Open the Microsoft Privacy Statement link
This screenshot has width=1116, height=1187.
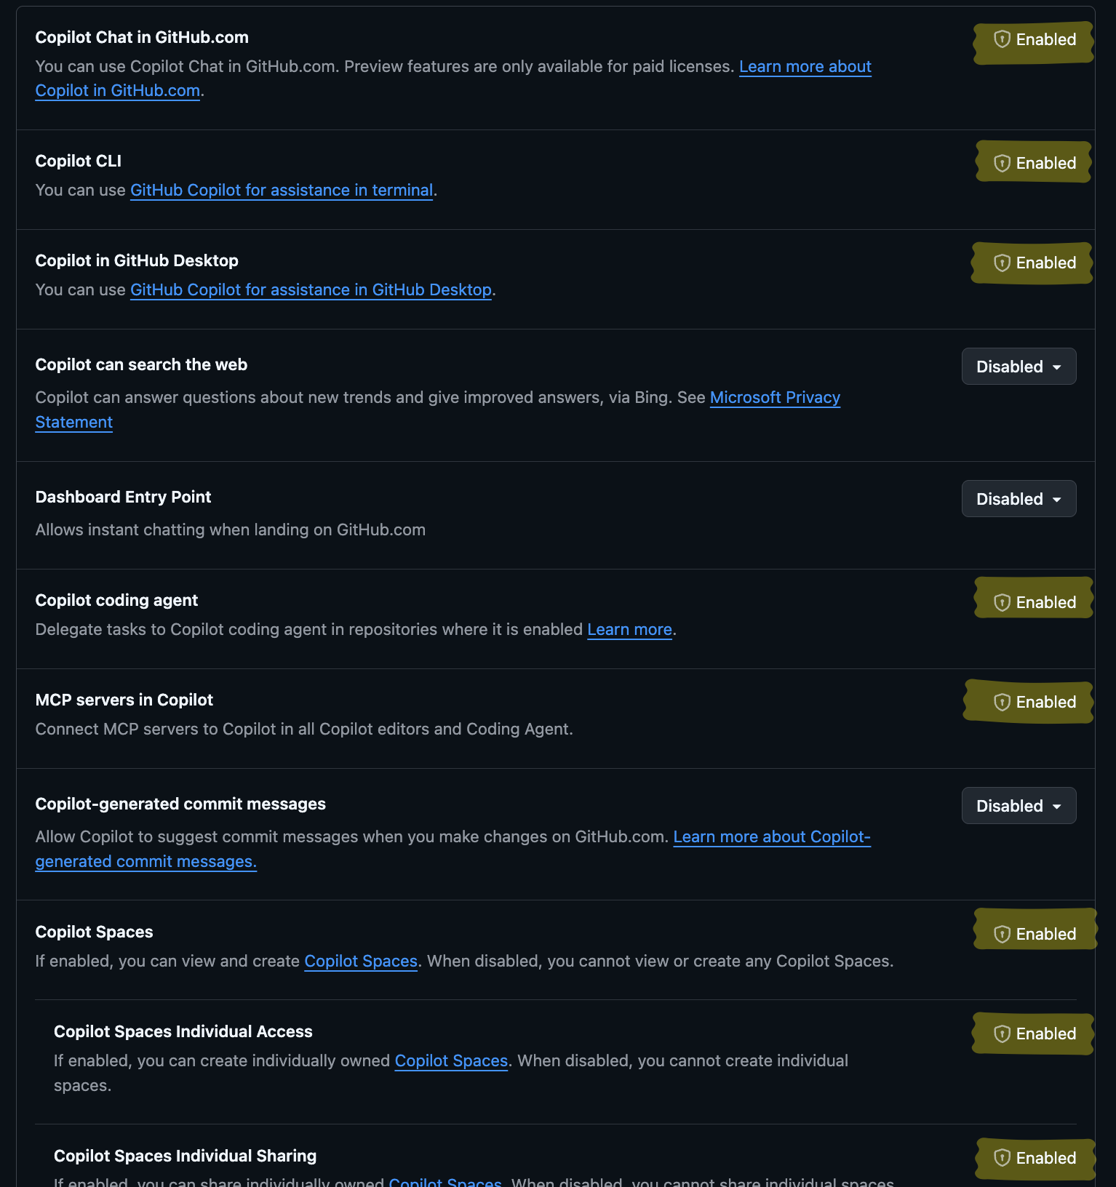pyautogui.click(x=775, y=398)
